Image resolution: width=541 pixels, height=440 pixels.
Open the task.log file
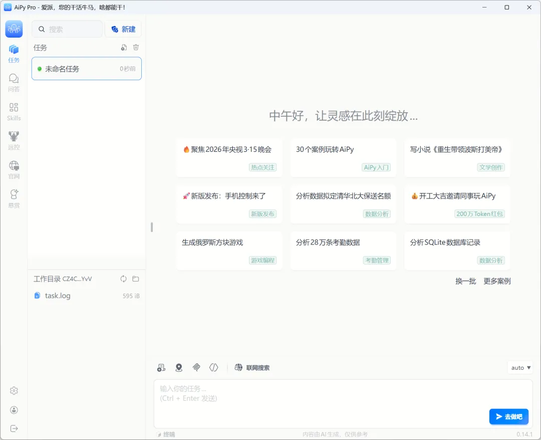point(87,296)
